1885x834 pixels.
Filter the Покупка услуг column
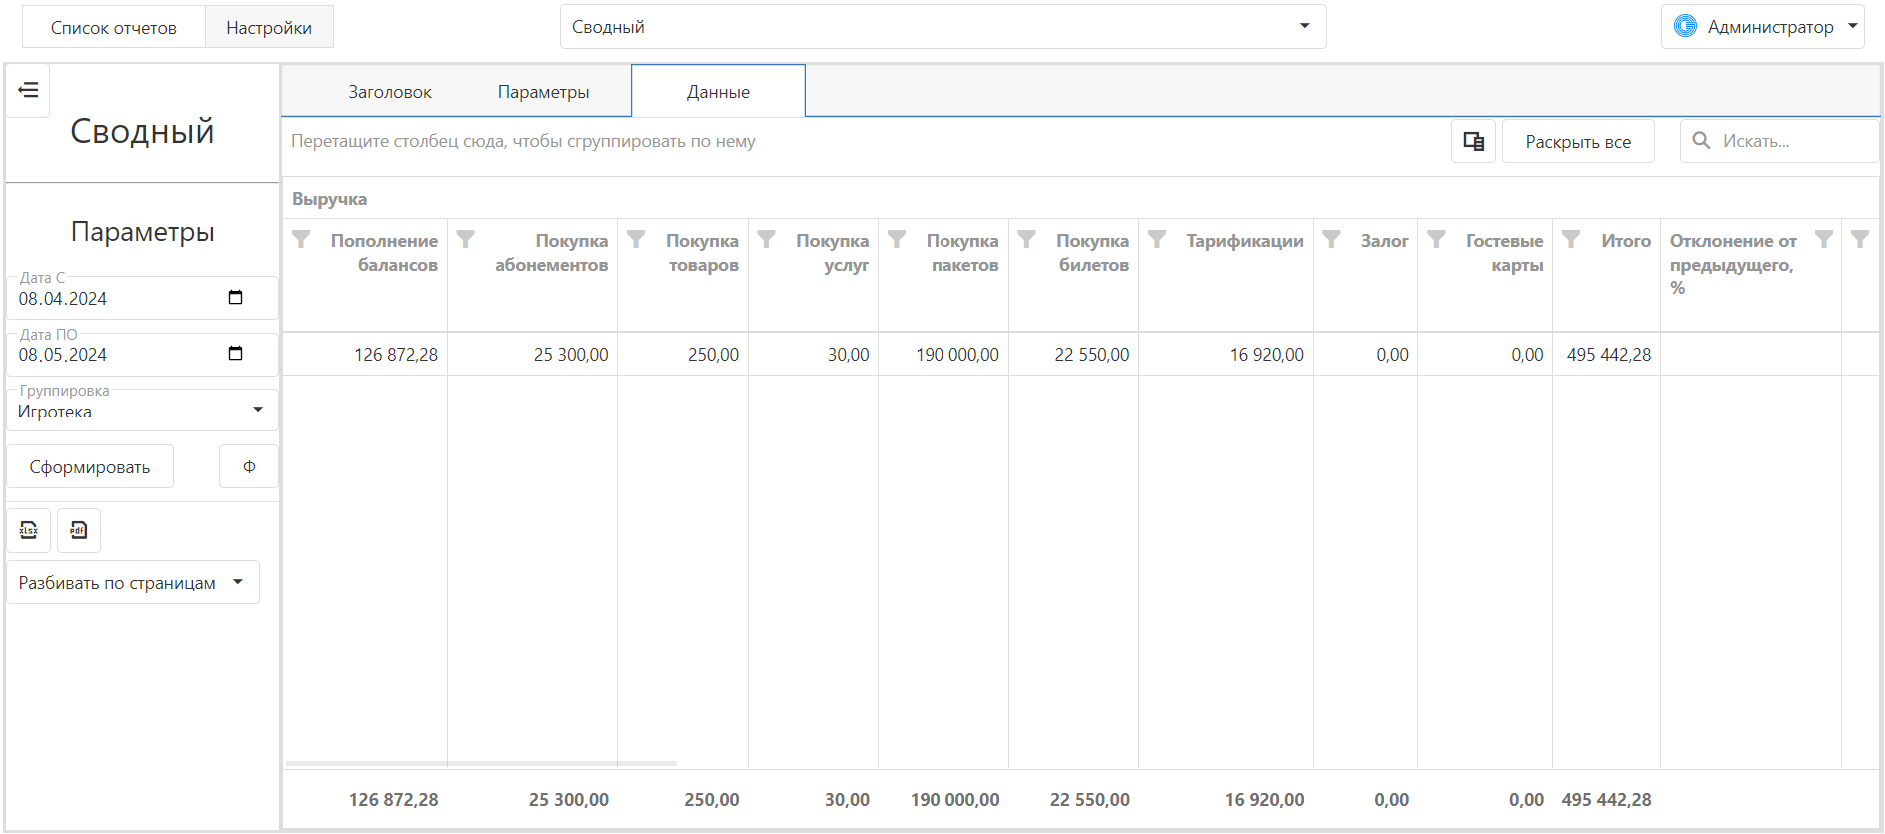[x=767, y=239]
